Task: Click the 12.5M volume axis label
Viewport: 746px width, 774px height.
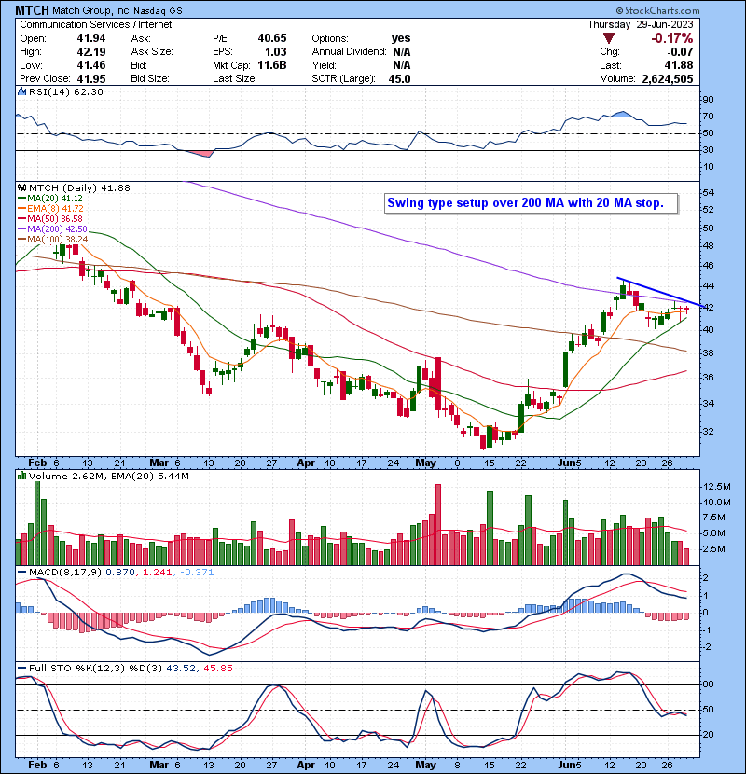Action: point(717,486)
